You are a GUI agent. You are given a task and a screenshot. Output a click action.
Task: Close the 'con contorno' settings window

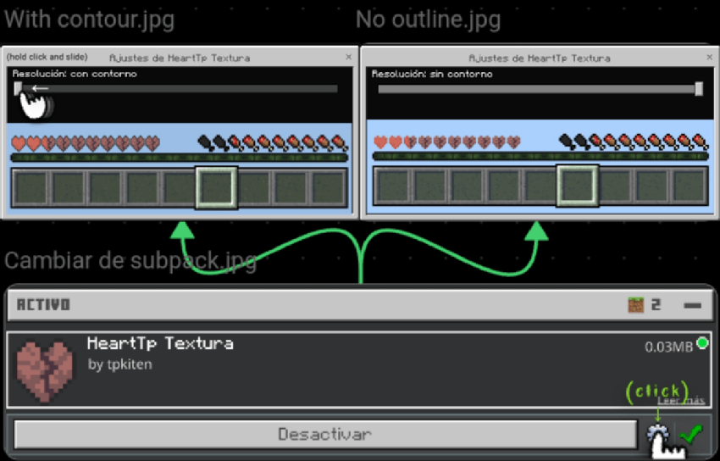[348, 57]
